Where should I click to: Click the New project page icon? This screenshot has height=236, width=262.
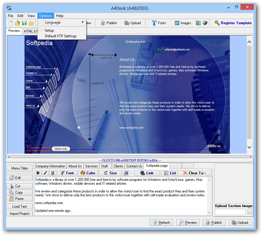pyautogui.click(x=11, y=23)
